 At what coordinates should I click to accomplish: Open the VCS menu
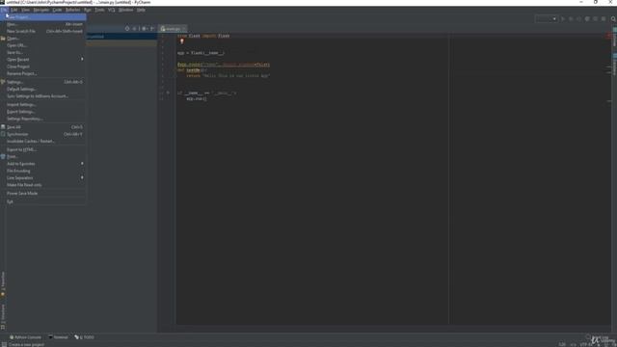[112, 10]
